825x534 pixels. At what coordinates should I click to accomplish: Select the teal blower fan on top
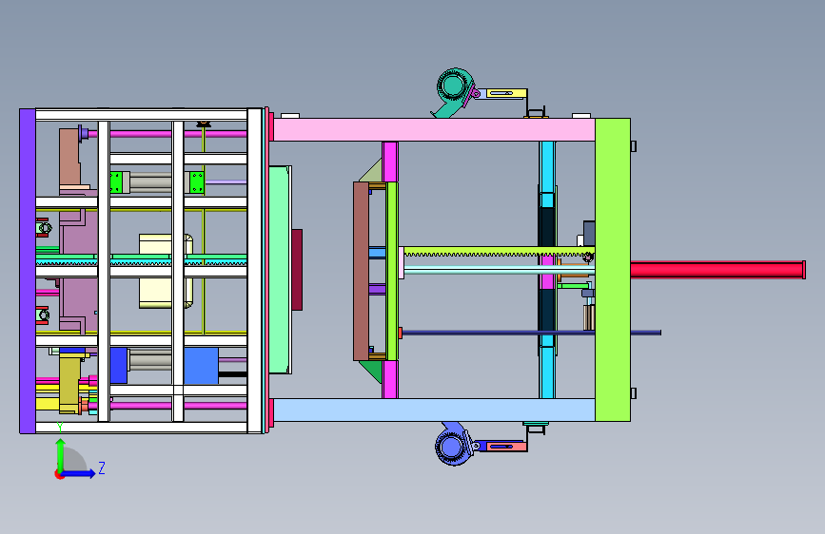tap(454, 90)
